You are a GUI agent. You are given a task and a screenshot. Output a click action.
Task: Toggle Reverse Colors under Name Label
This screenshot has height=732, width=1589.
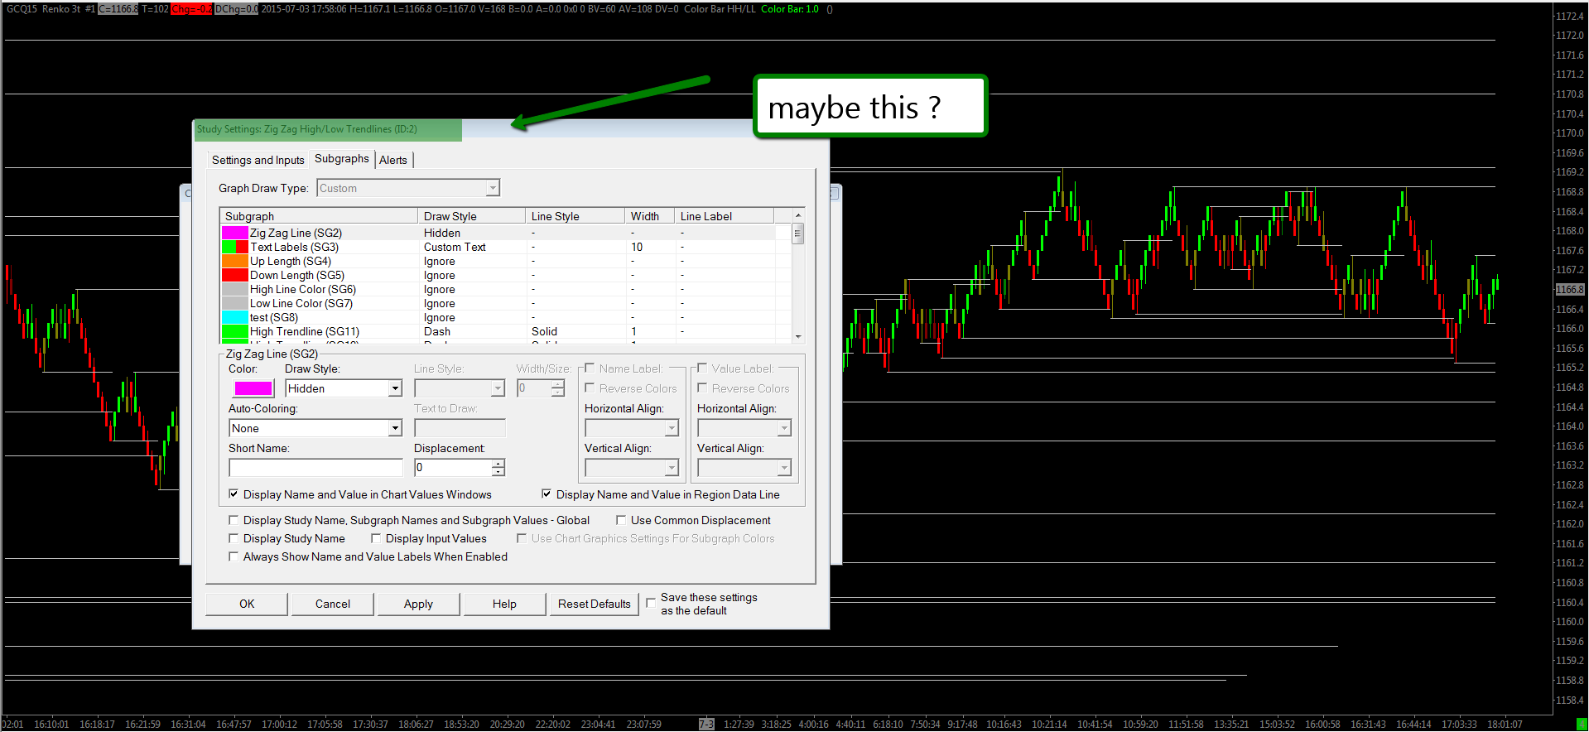coord(590,388)
